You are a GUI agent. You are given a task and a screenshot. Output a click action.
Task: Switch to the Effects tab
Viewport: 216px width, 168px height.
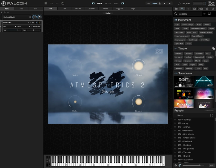pos(78,8)
